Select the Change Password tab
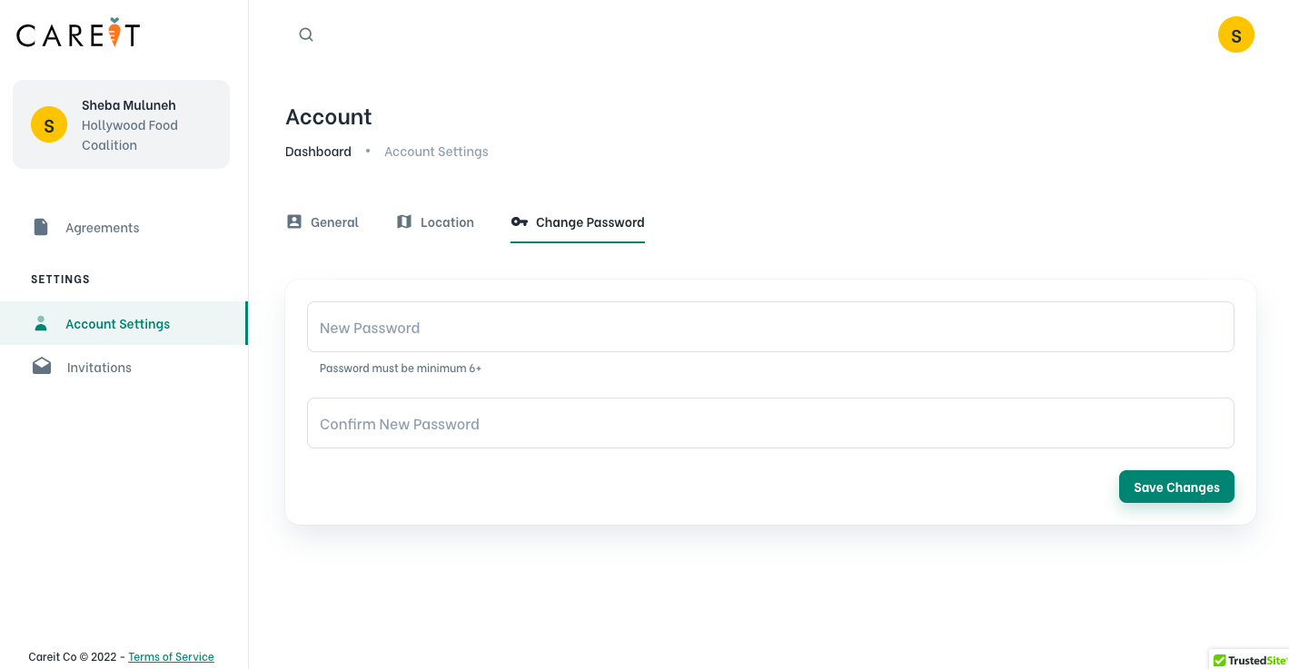 pos(590,222)
